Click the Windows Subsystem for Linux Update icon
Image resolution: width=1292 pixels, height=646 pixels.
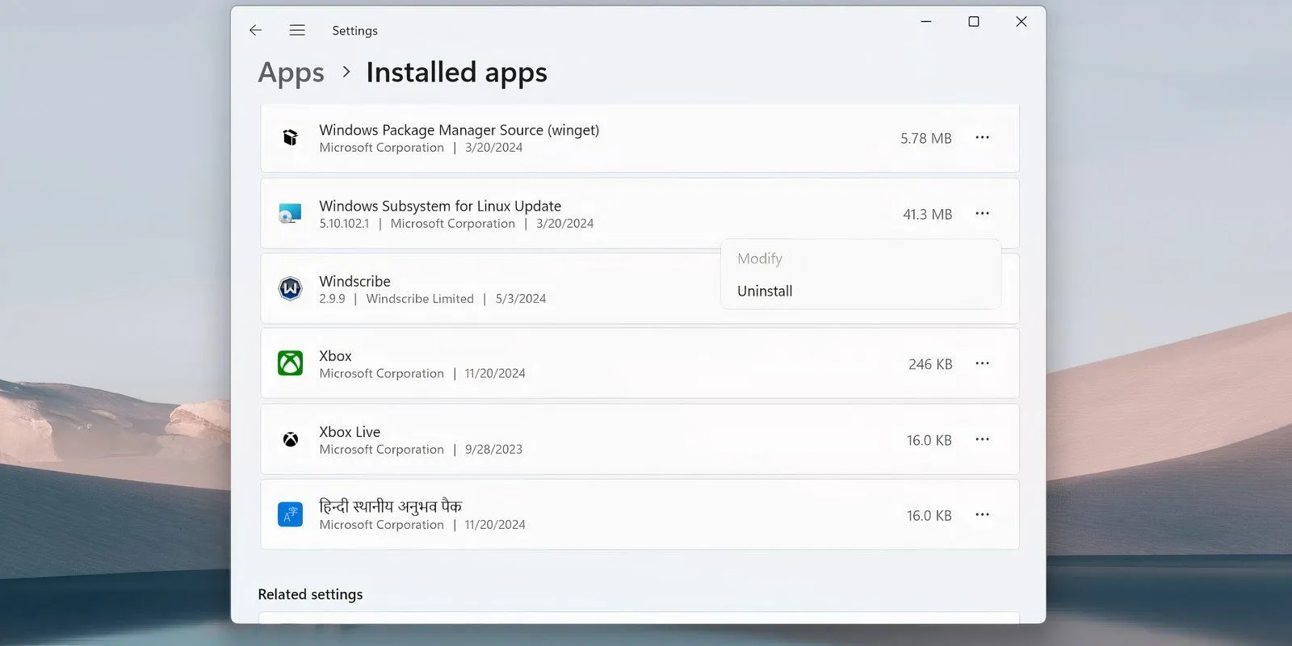pyautogui.click(x=290, y=214)
